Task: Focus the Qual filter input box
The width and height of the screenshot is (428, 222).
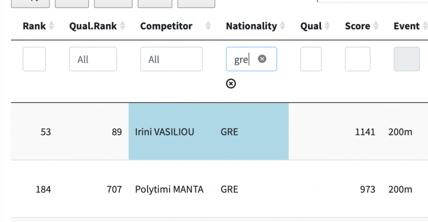Action: pyautogui.click(x=311, y=59)
